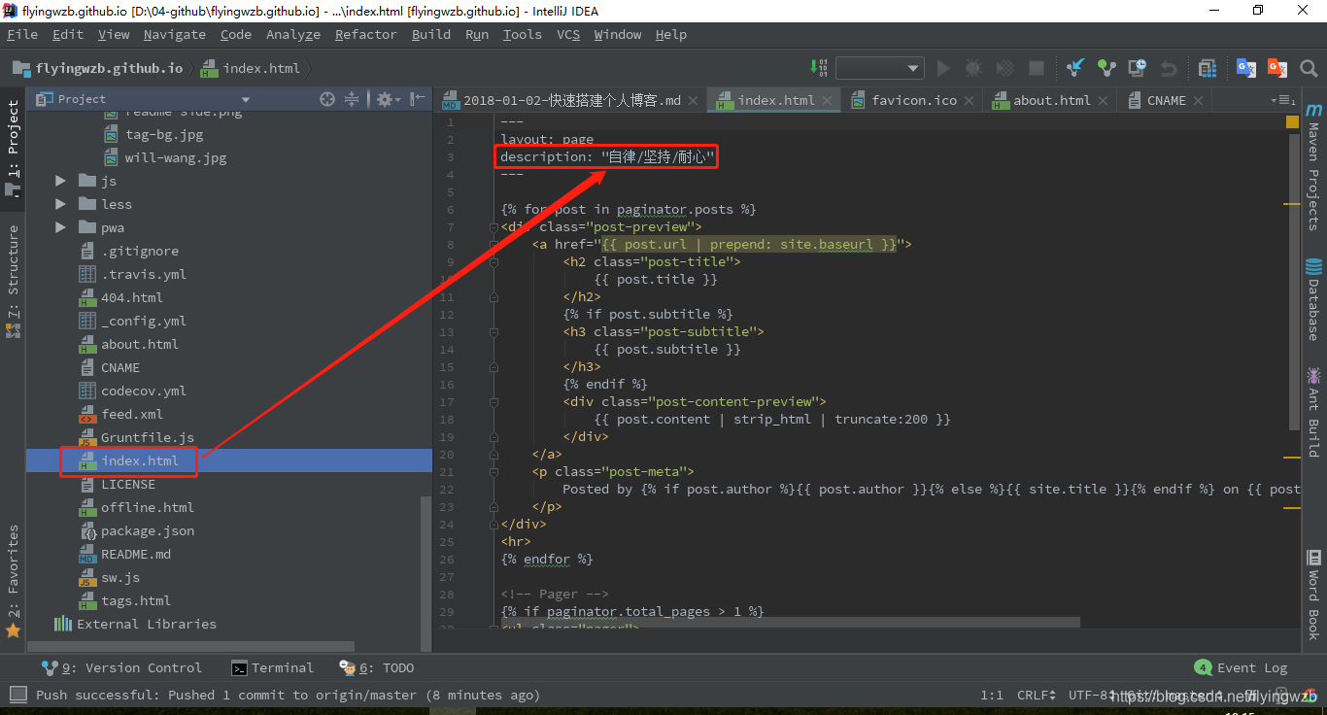Close the index.html tab
This screenshot has height=715, width=1327.
click(827, 100)
